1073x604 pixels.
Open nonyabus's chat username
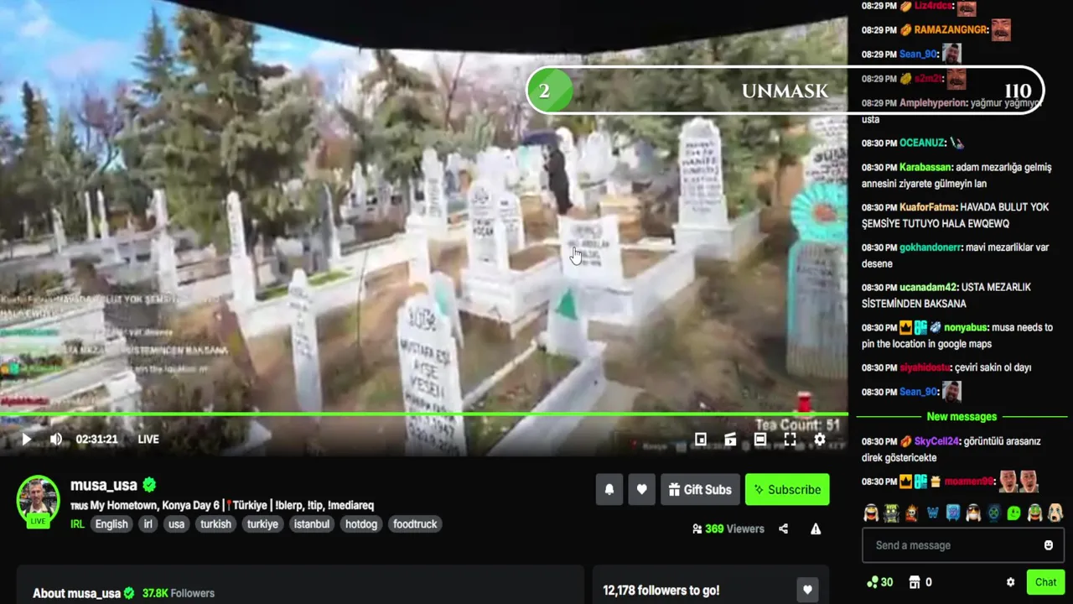966,328
